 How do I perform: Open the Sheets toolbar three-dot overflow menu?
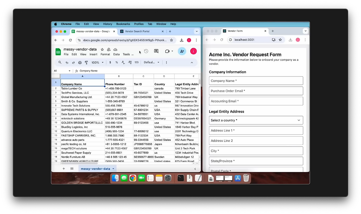tap(166, 63)
